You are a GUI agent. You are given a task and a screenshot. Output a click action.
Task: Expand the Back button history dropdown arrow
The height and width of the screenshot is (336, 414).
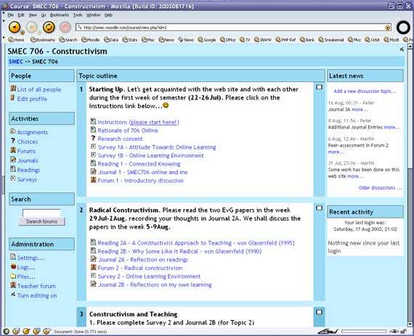(23, 33)
